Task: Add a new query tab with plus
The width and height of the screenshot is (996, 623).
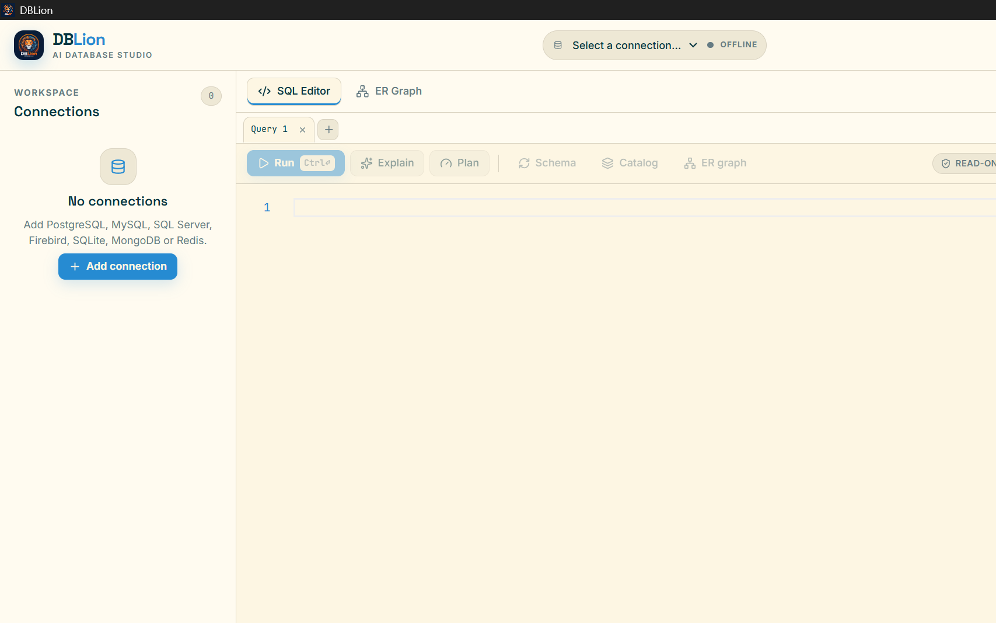Action: pyautogui.click(x=328, y=130)
